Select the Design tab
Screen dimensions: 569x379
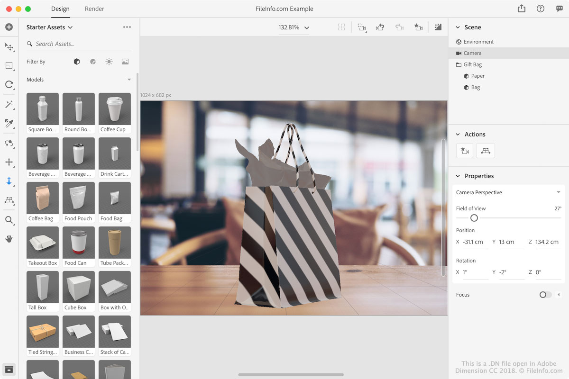(60, 9)
